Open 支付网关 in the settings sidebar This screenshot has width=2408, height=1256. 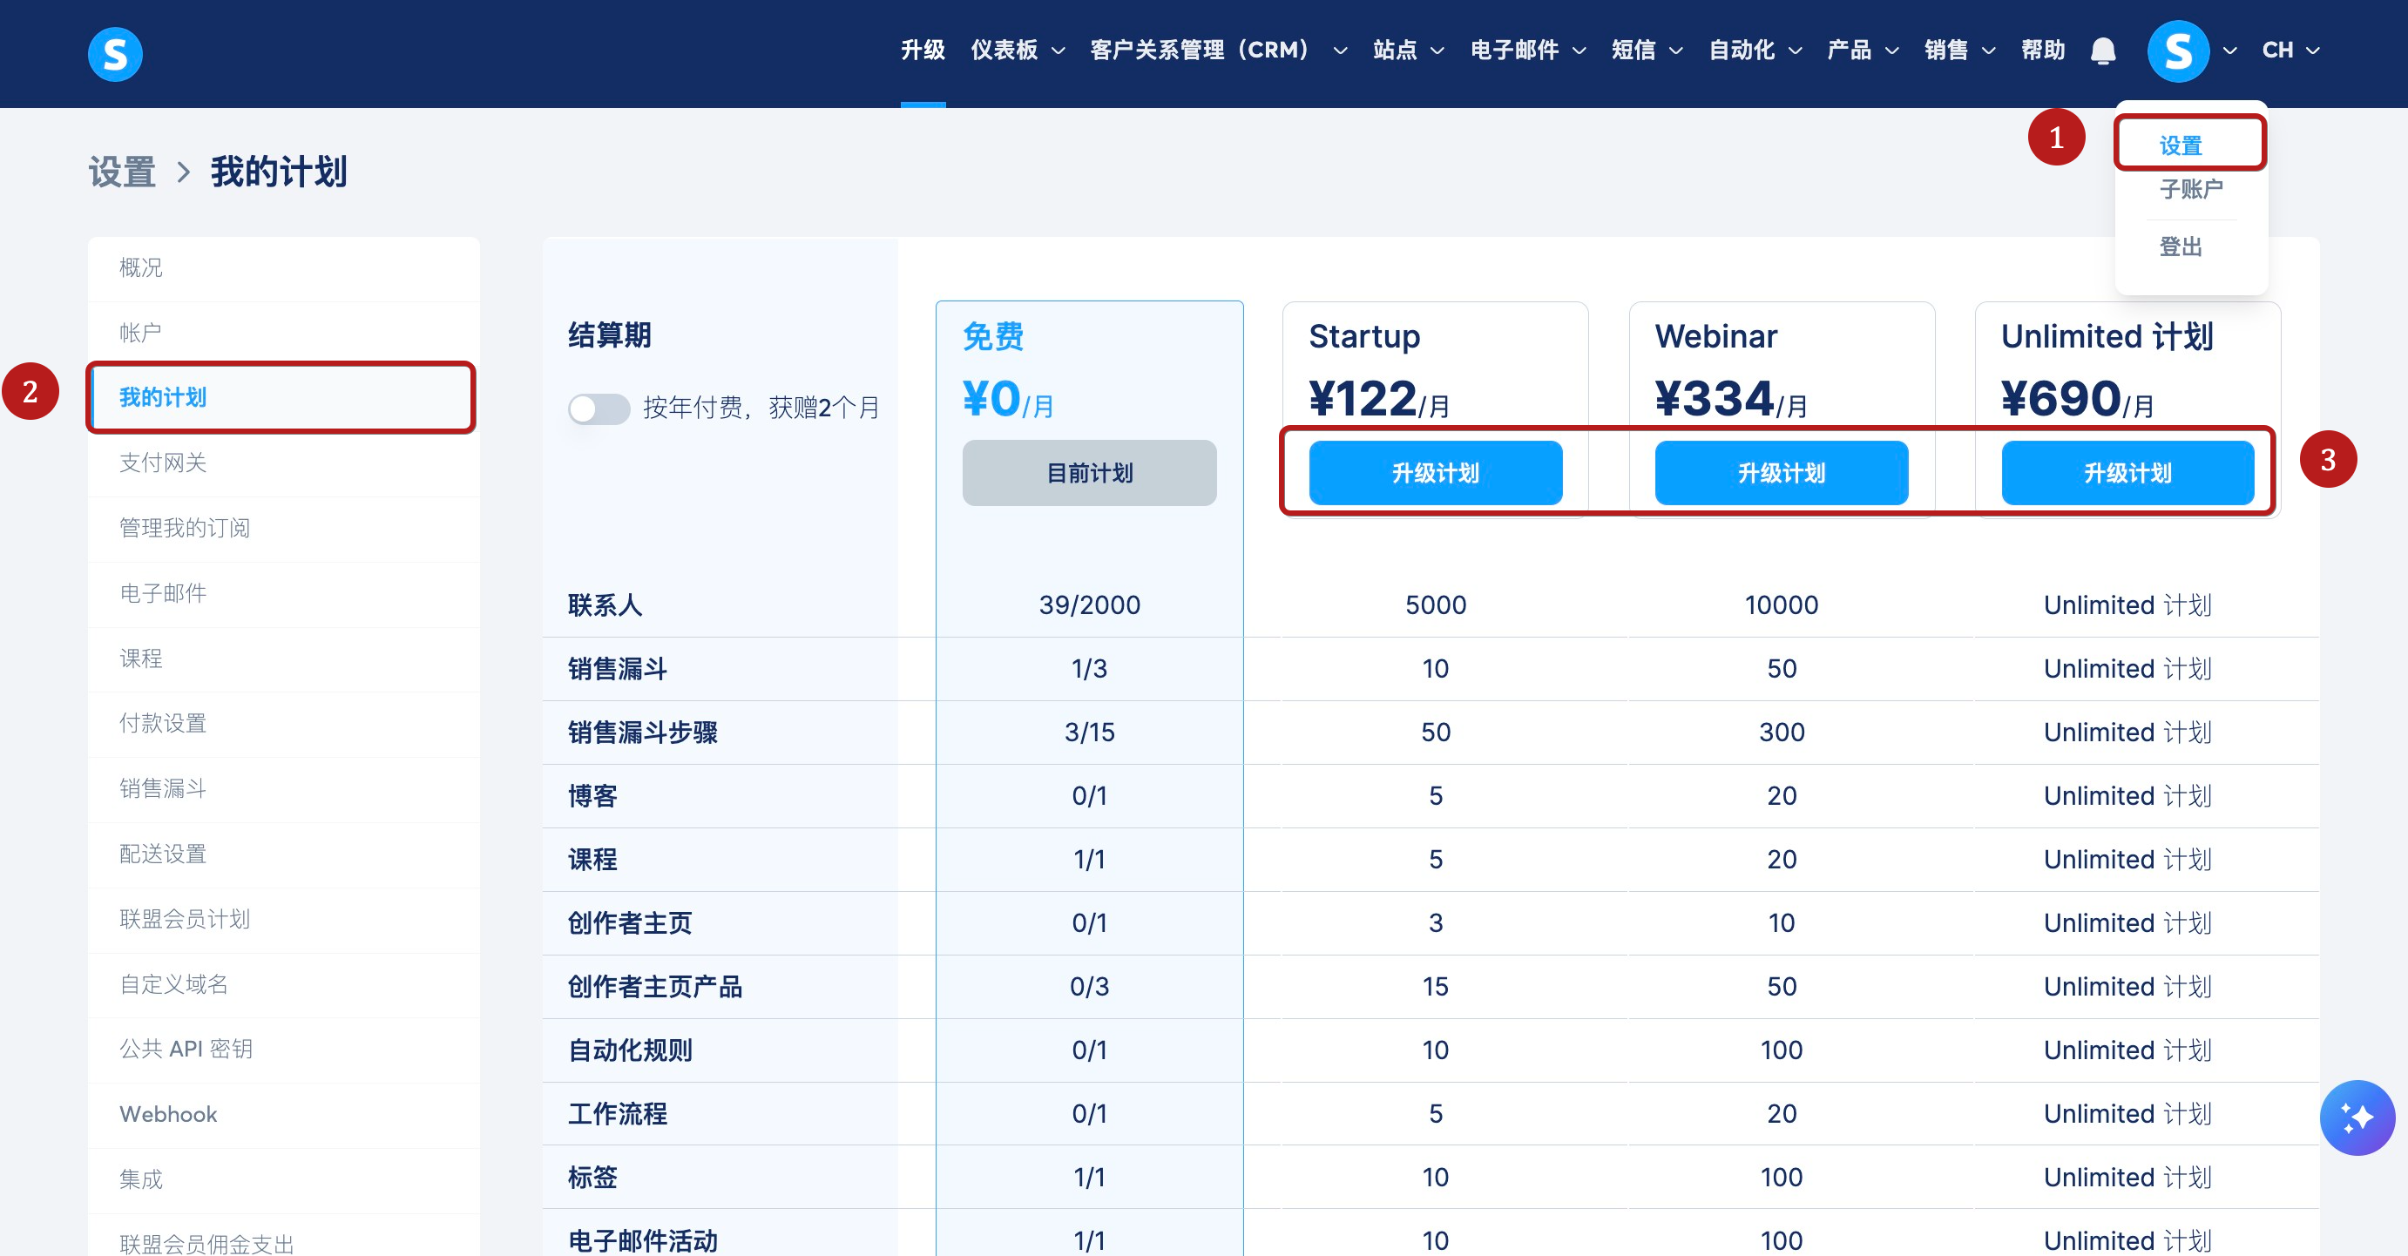(x=163, y=463)
